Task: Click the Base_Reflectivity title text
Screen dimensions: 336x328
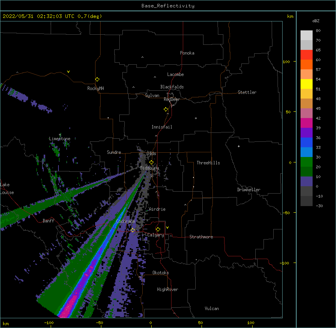Action: click(x=168, y=6)
